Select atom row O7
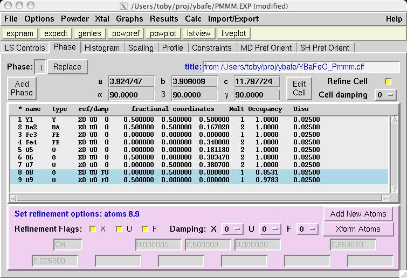Image resolution: width=407 pixels, height=278 pixels. (x=199, y=165)
